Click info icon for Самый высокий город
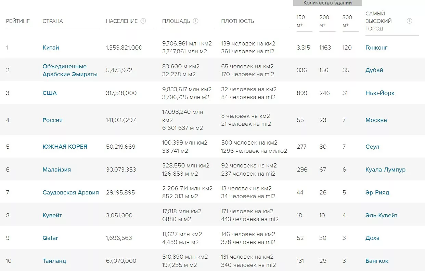This screenshot has height=271, width=425. coord(409,21)
